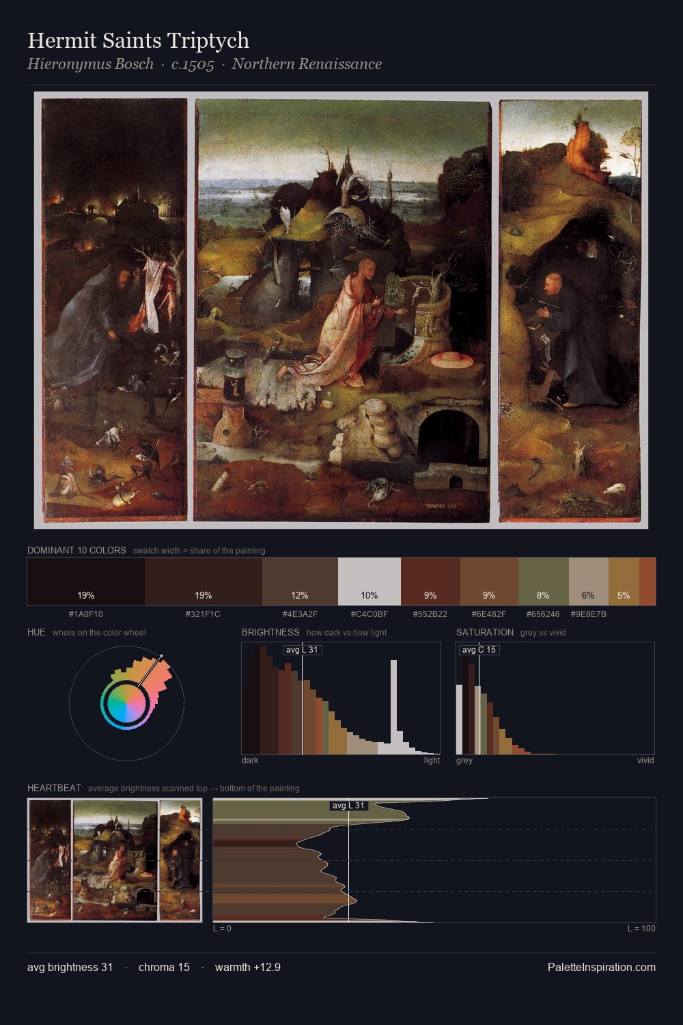Image resolution: width=683 pixels, height=1025 pixels.
Task: Click the #321F1C hex label
Action: (204, 614)
